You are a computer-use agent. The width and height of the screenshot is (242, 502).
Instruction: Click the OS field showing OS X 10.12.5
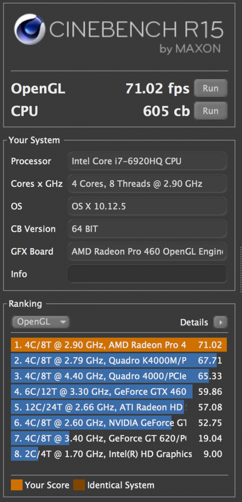(x=147, y=206)
